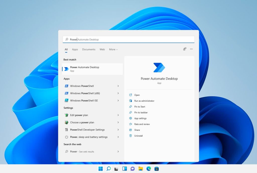This screenshot has width=257, height=173.
Task: Expand Windows PowerShell result chevron
Action: tap(118, 86)
